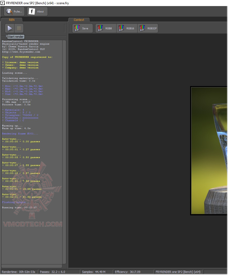This screenshot has height=275, width=228.
Task: Click 'Rendering frame #001...' log line
Action: pos(20,134)
